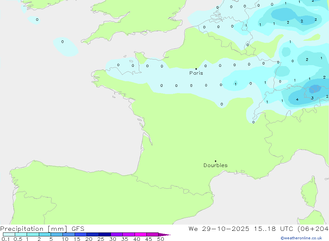Click the legend swatch between 0.1 and 0.5
329x241 pixels.
[x=9, y=234]
